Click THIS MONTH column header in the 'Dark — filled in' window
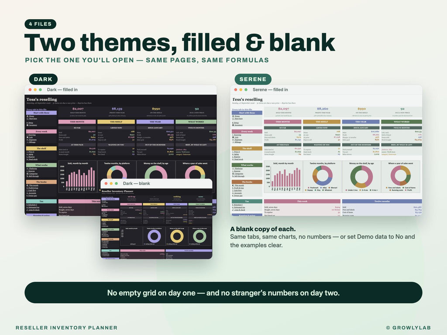 click(x=77, y=122)
